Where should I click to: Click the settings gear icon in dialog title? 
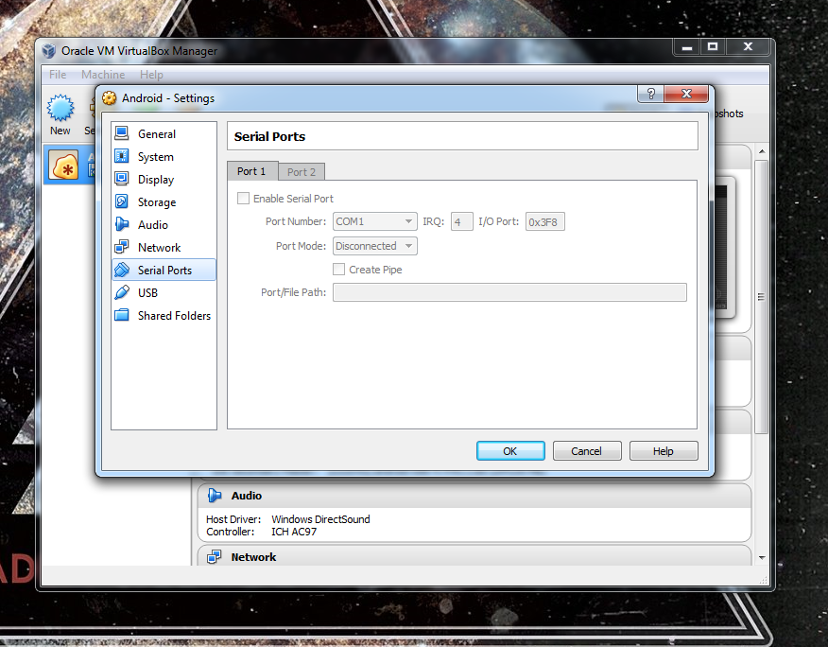pos(110,98)
